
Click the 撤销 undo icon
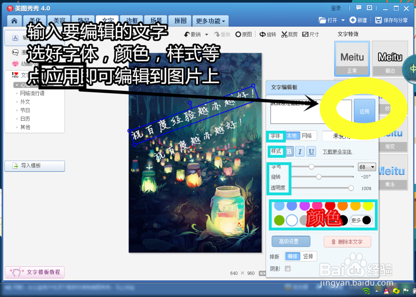point(187,35)
